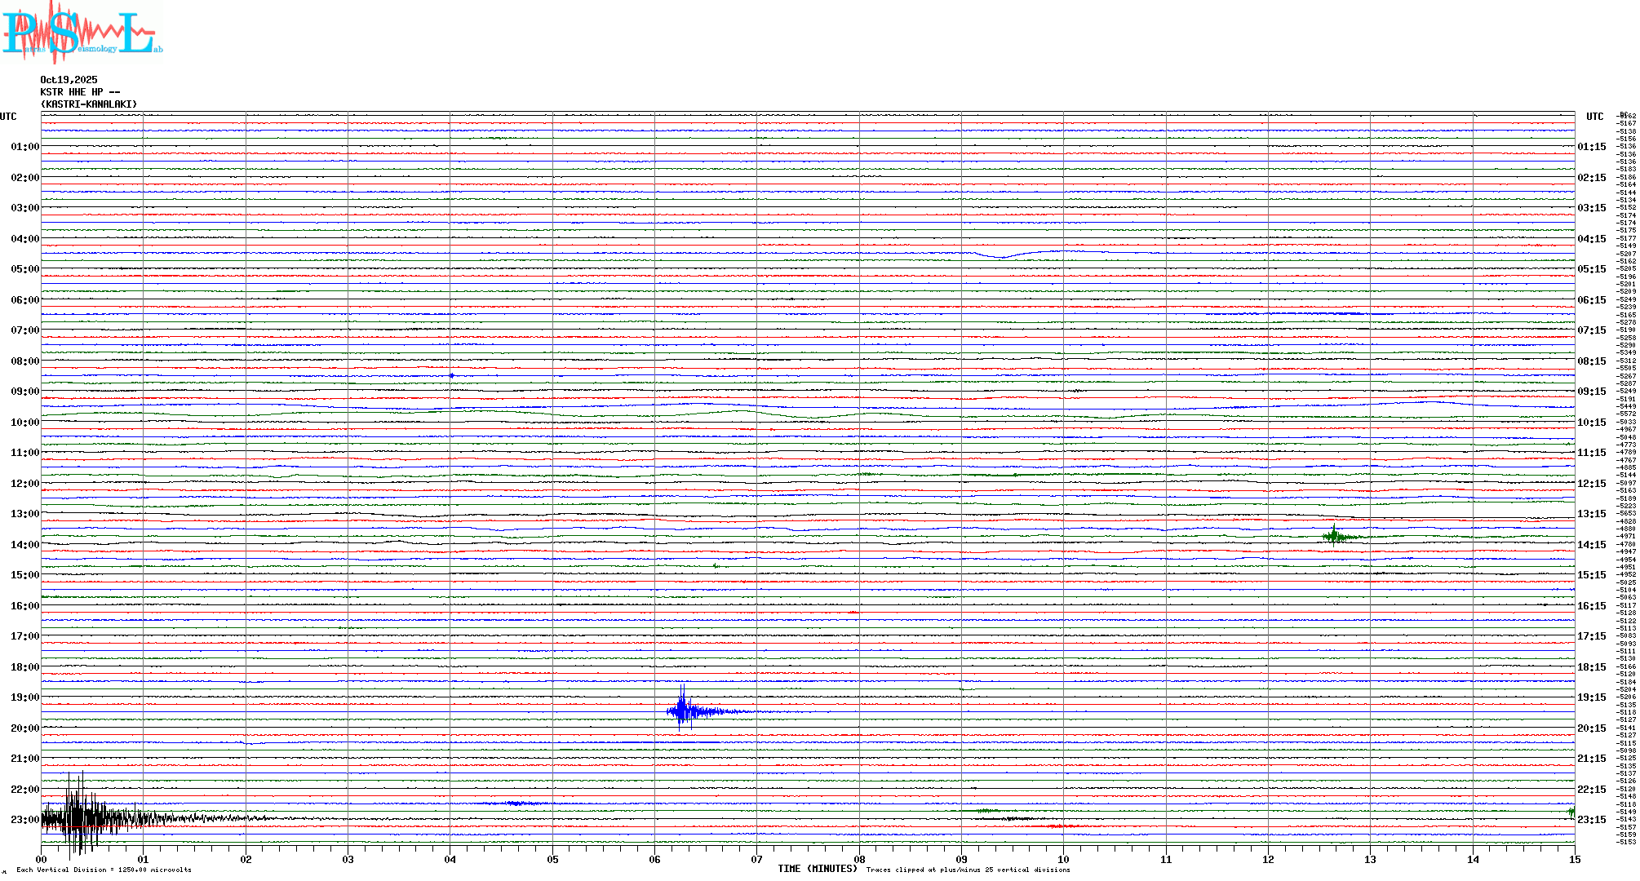Click the 01:15 label on right axis

pyautogui.click(x=1591, y=147)
